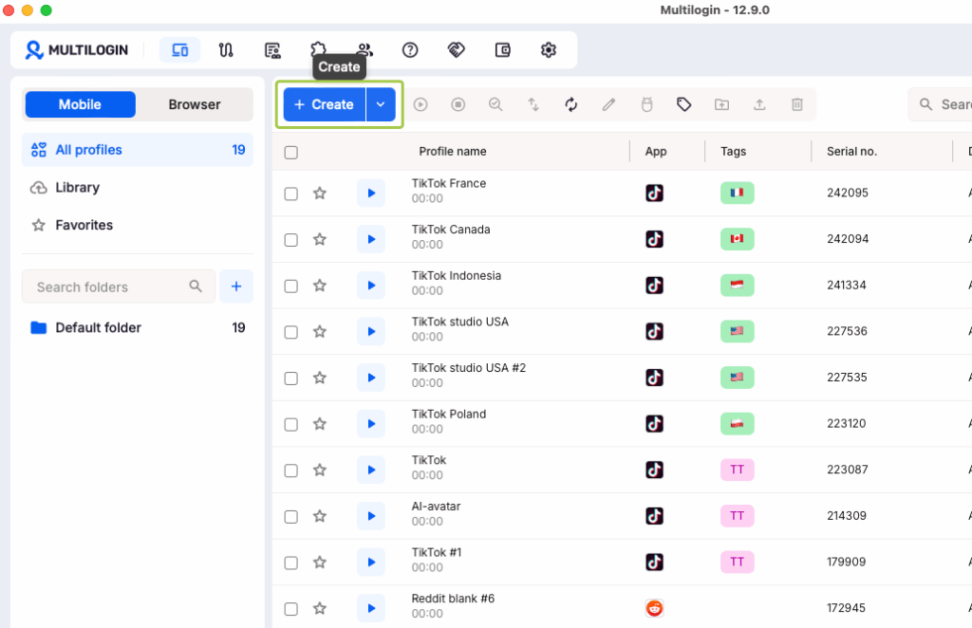Sort by Serial no. column header
Viewport: 972px width, 628px height.
coord(851,152)
